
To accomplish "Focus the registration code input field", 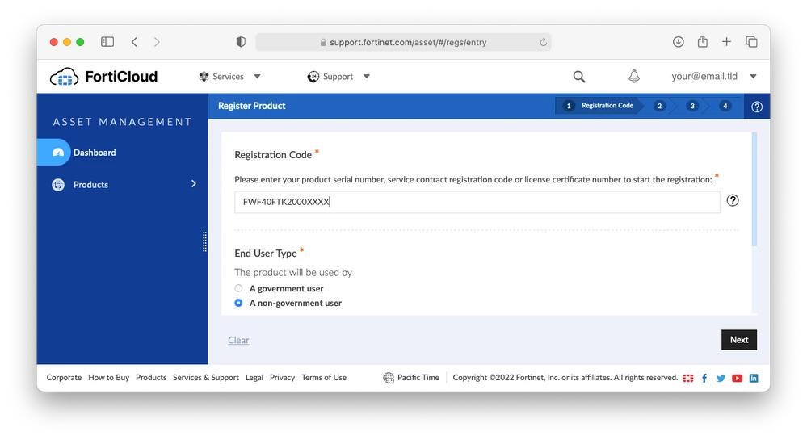I will [477, 202].
